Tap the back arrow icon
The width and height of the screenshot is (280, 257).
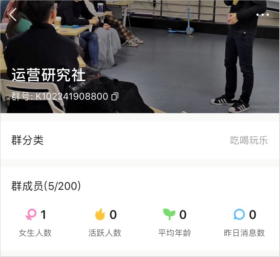(x=13, y=15)
